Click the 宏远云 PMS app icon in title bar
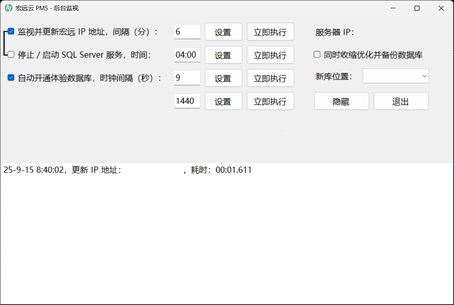The width and height of the screenshot is (454, 305). (x=8, y=8)
